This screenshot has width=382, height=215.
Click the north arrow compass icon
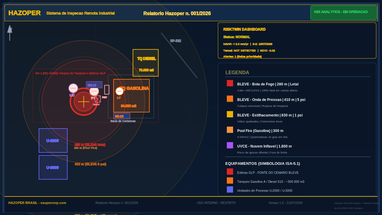point(10,33)
